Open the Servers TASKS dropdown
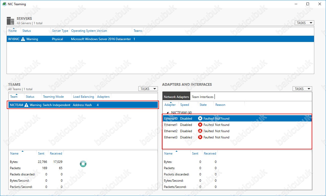This screenshot has height=196, width=326. pos(304,23)
